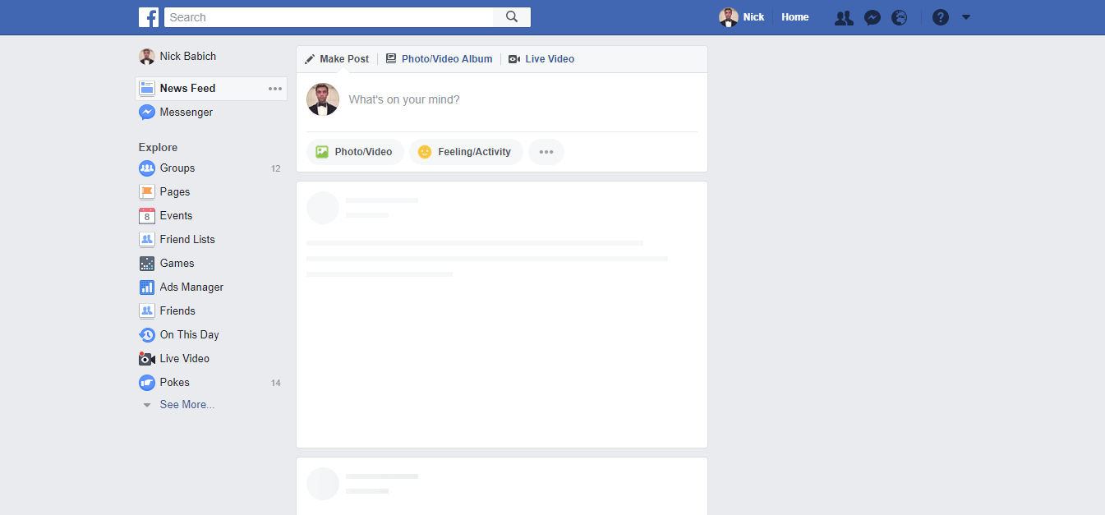
Task: Click the Photo/Video Album icon in composer tabs
Action: [391, 59]
